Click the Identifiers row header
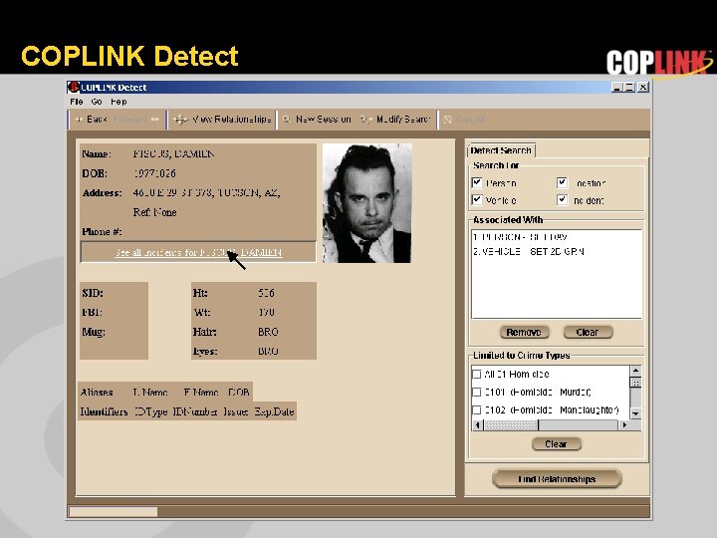Image resolution: width=717 pixels, height=538 pixels. click(x=104, y=411)
